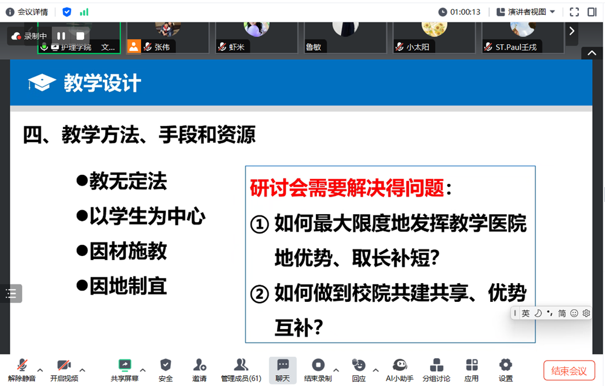Expand the 演讲者视图 view dropdown

click(x=525, y=11)
